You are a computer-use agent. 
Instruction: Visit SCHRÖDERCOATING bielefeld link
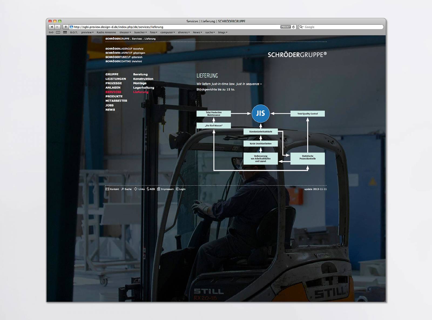click(x=124, y=61)
